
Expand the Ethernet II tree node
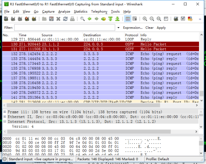pos(5,117)
